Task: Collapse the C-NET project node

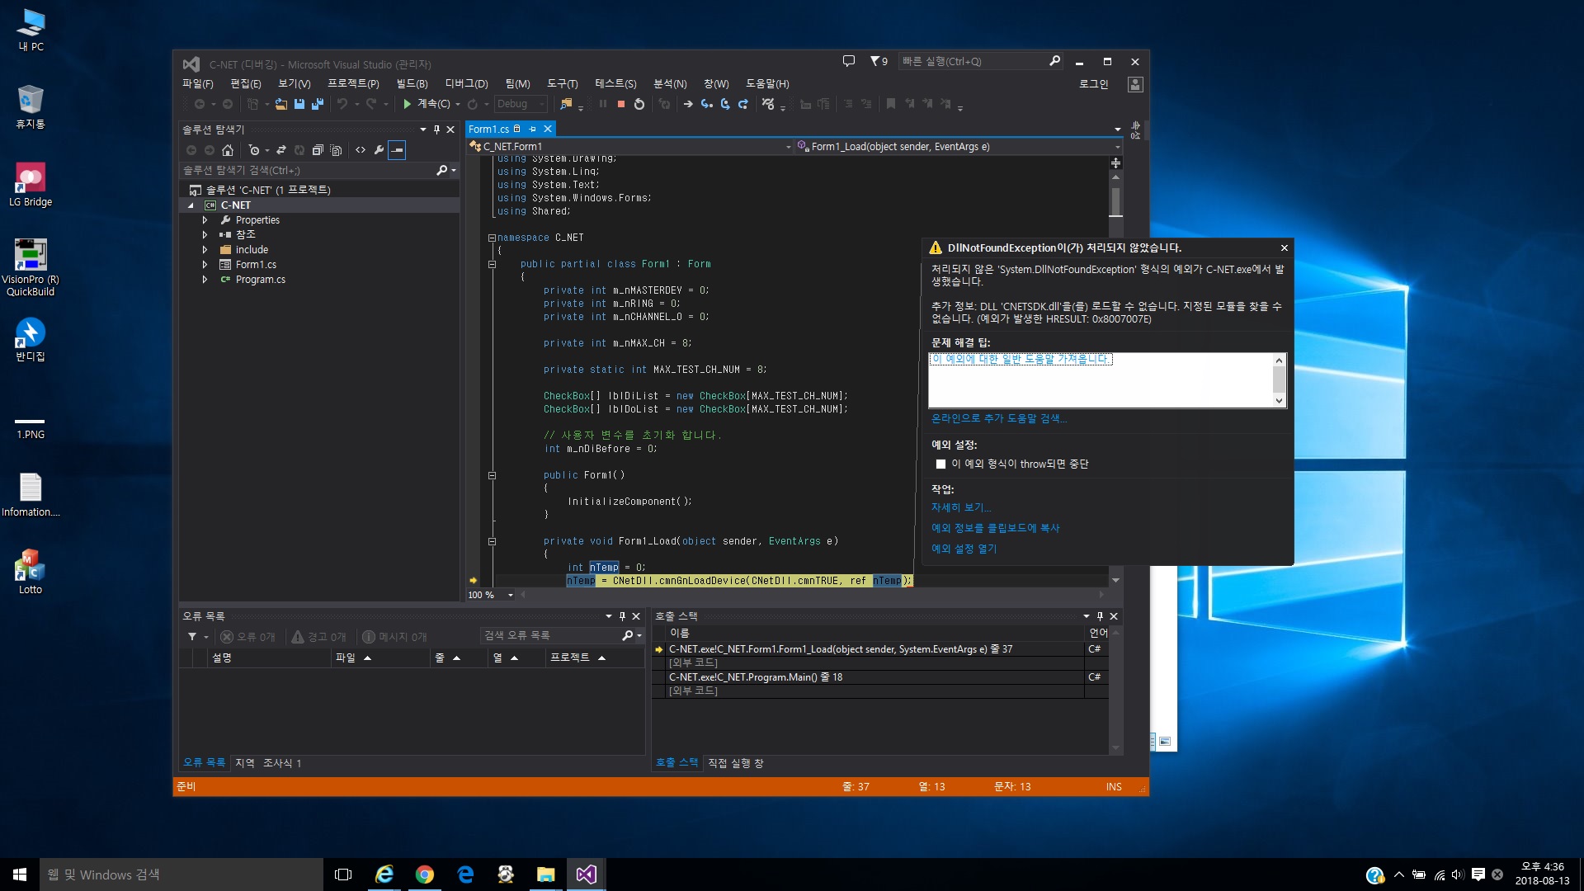Action: [x=191, y=205]
